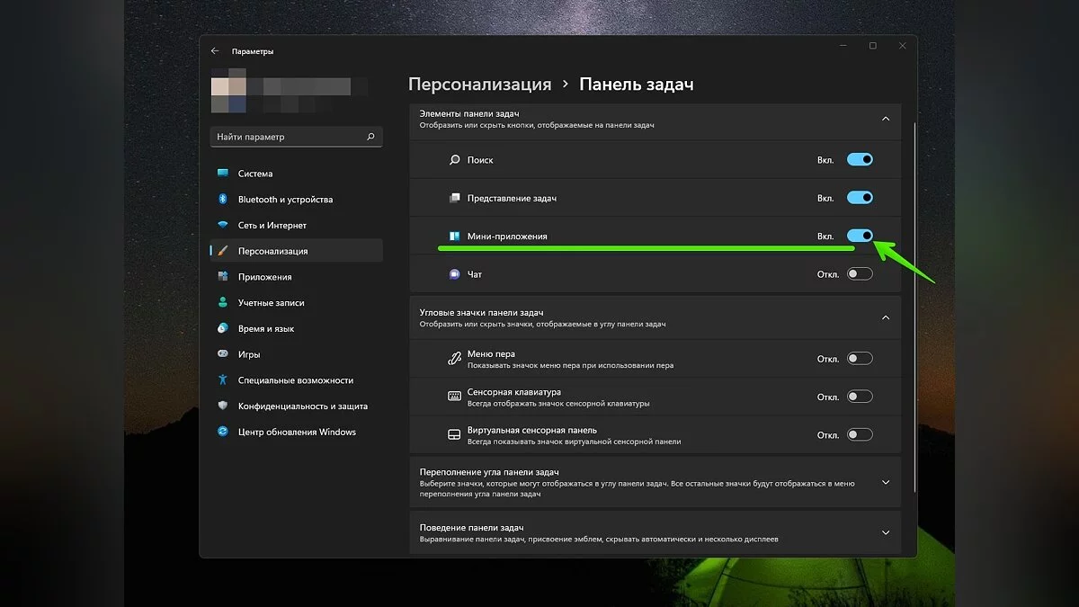This screenshot has height=607, width=1079.
Task: Click the back arrow in Параметры window
Action: [215, 51]
